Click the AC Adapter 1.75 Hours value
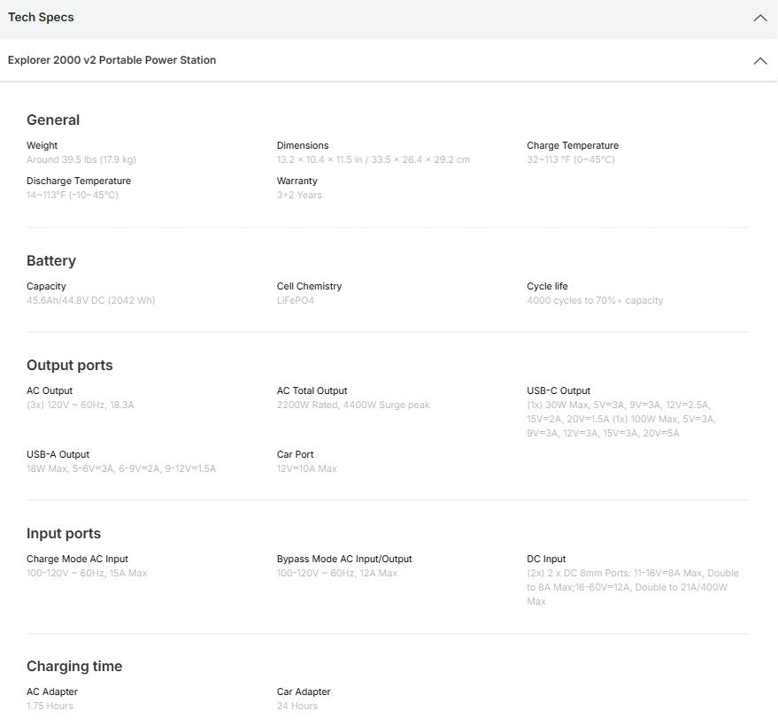The image size is (778, 726). tap(50, 707)
